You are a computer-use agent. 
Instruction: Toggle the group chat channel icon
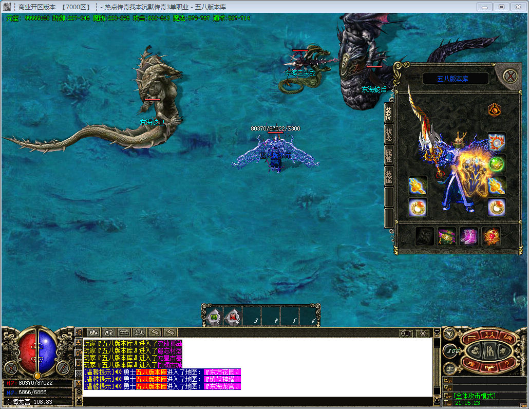[x=79, y=343]
